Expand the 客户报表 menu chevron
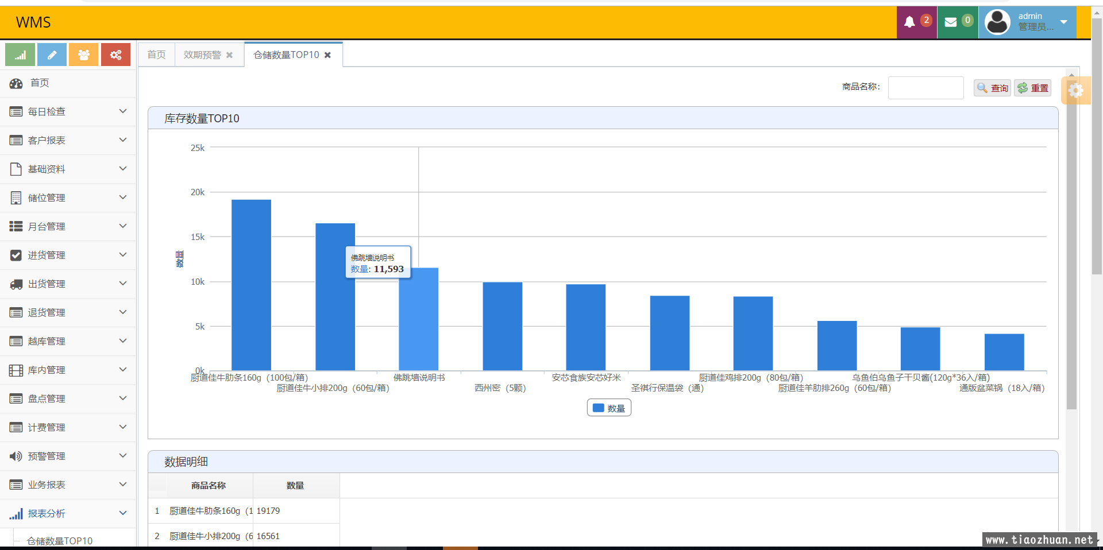Viewport: 1103px width, 550px height. coord(122,140)
